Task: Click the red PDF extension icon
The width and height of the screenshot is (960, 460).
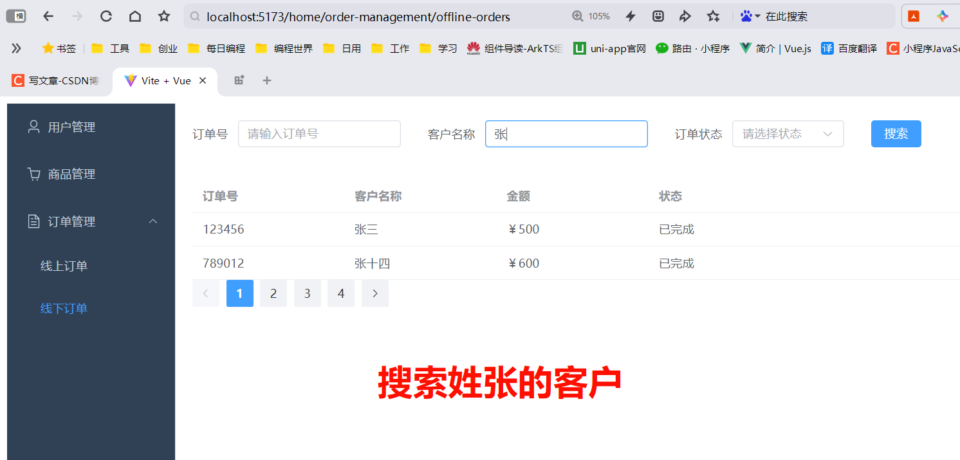Action: point(914,16)
